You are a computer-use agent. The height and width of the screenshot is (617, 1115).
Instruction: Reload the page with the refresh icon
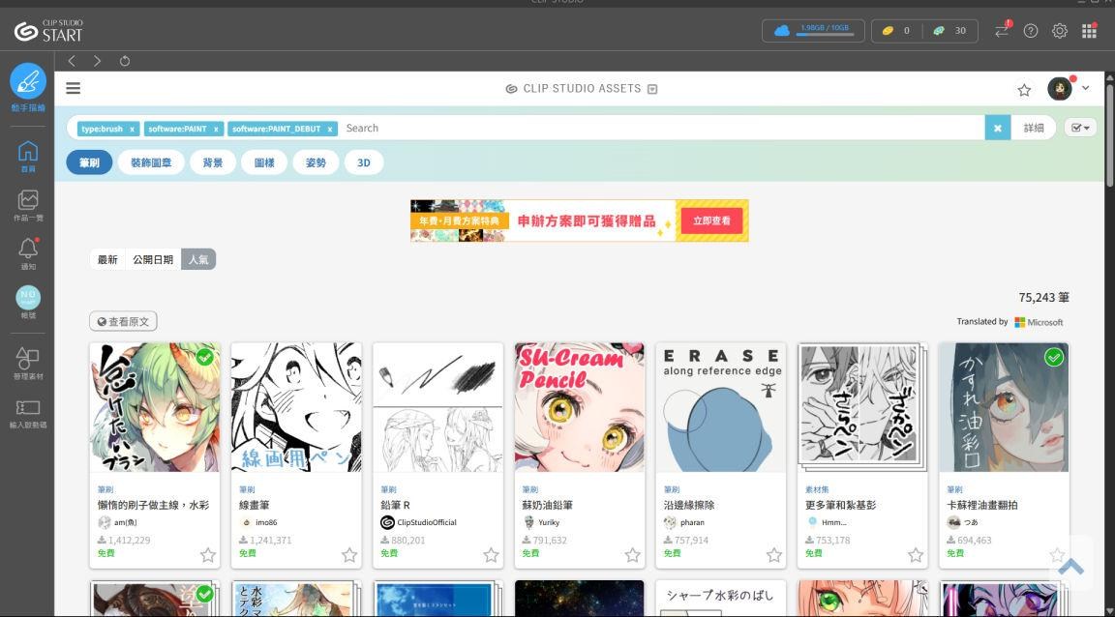click(125, 61)
